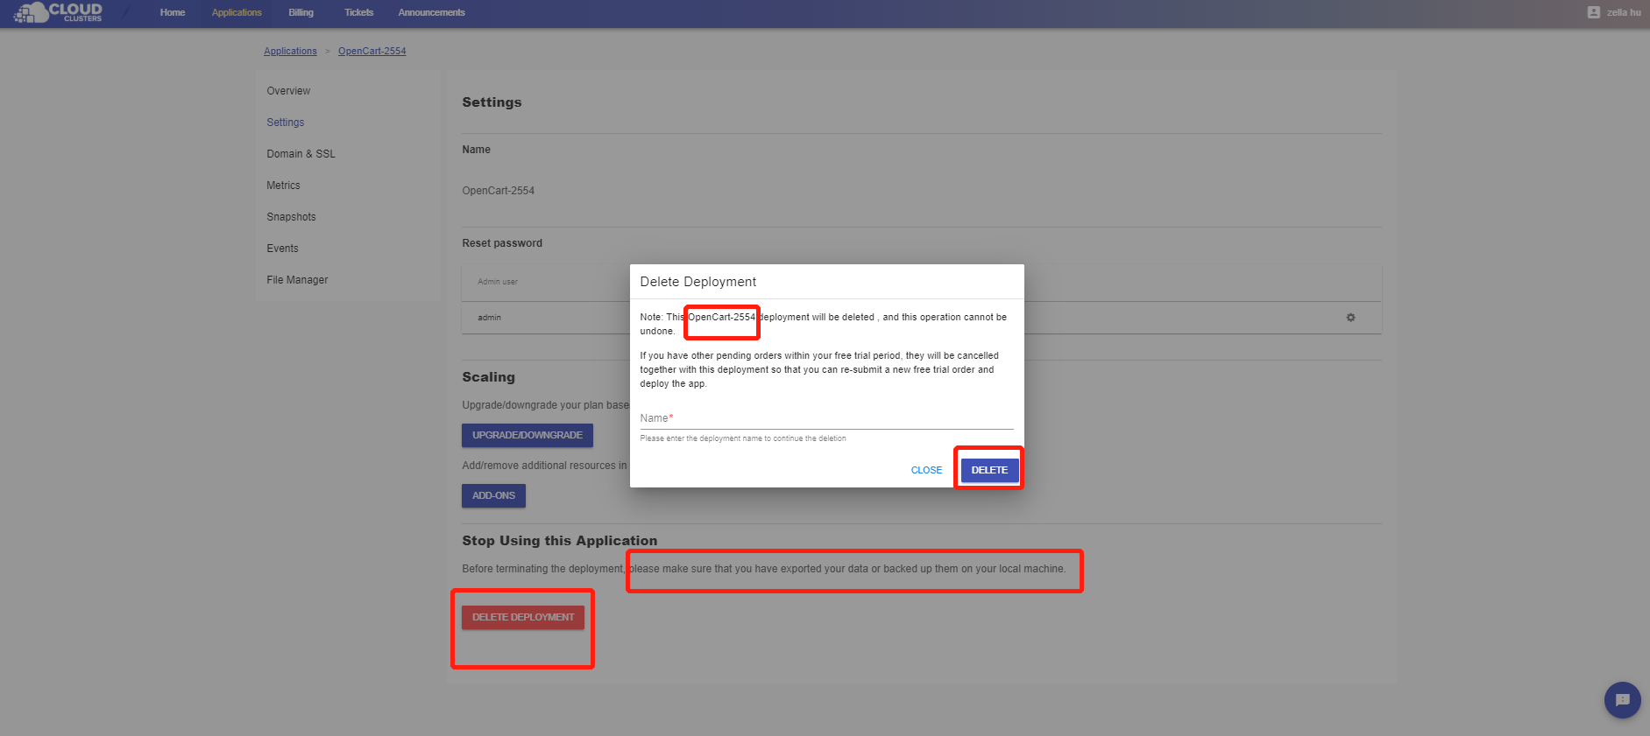1650x736 pixels.
Task: Open Snapshots in the sidebar
Action: click(291, 217)
